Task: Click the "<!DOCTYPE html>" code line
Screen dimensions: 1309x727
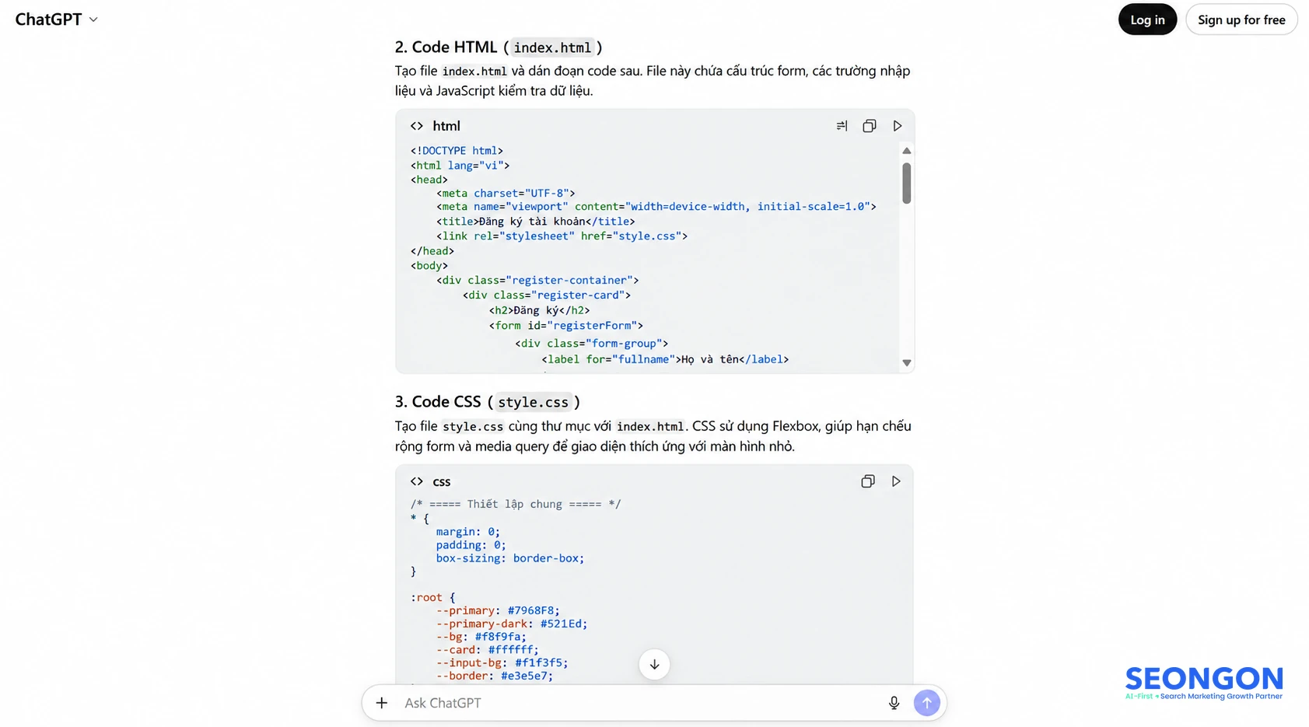Action: [x=457, y=151]
